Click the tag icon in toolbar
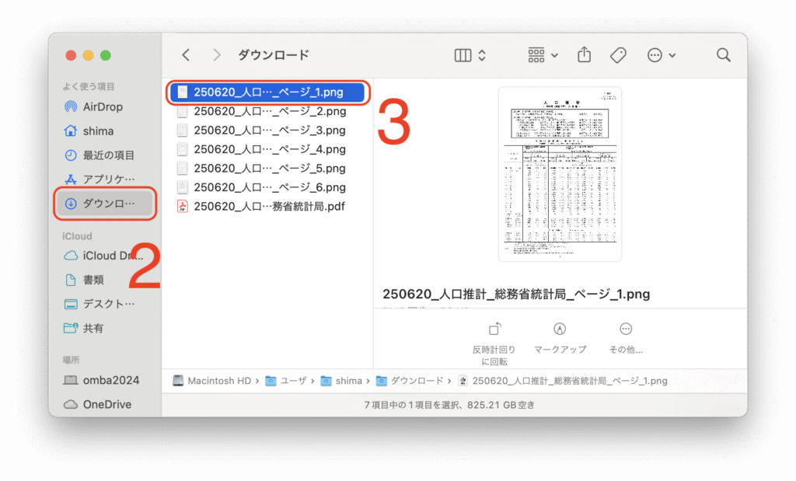The width and height of the screenshot is (796, 481). (x=618, y=55)
